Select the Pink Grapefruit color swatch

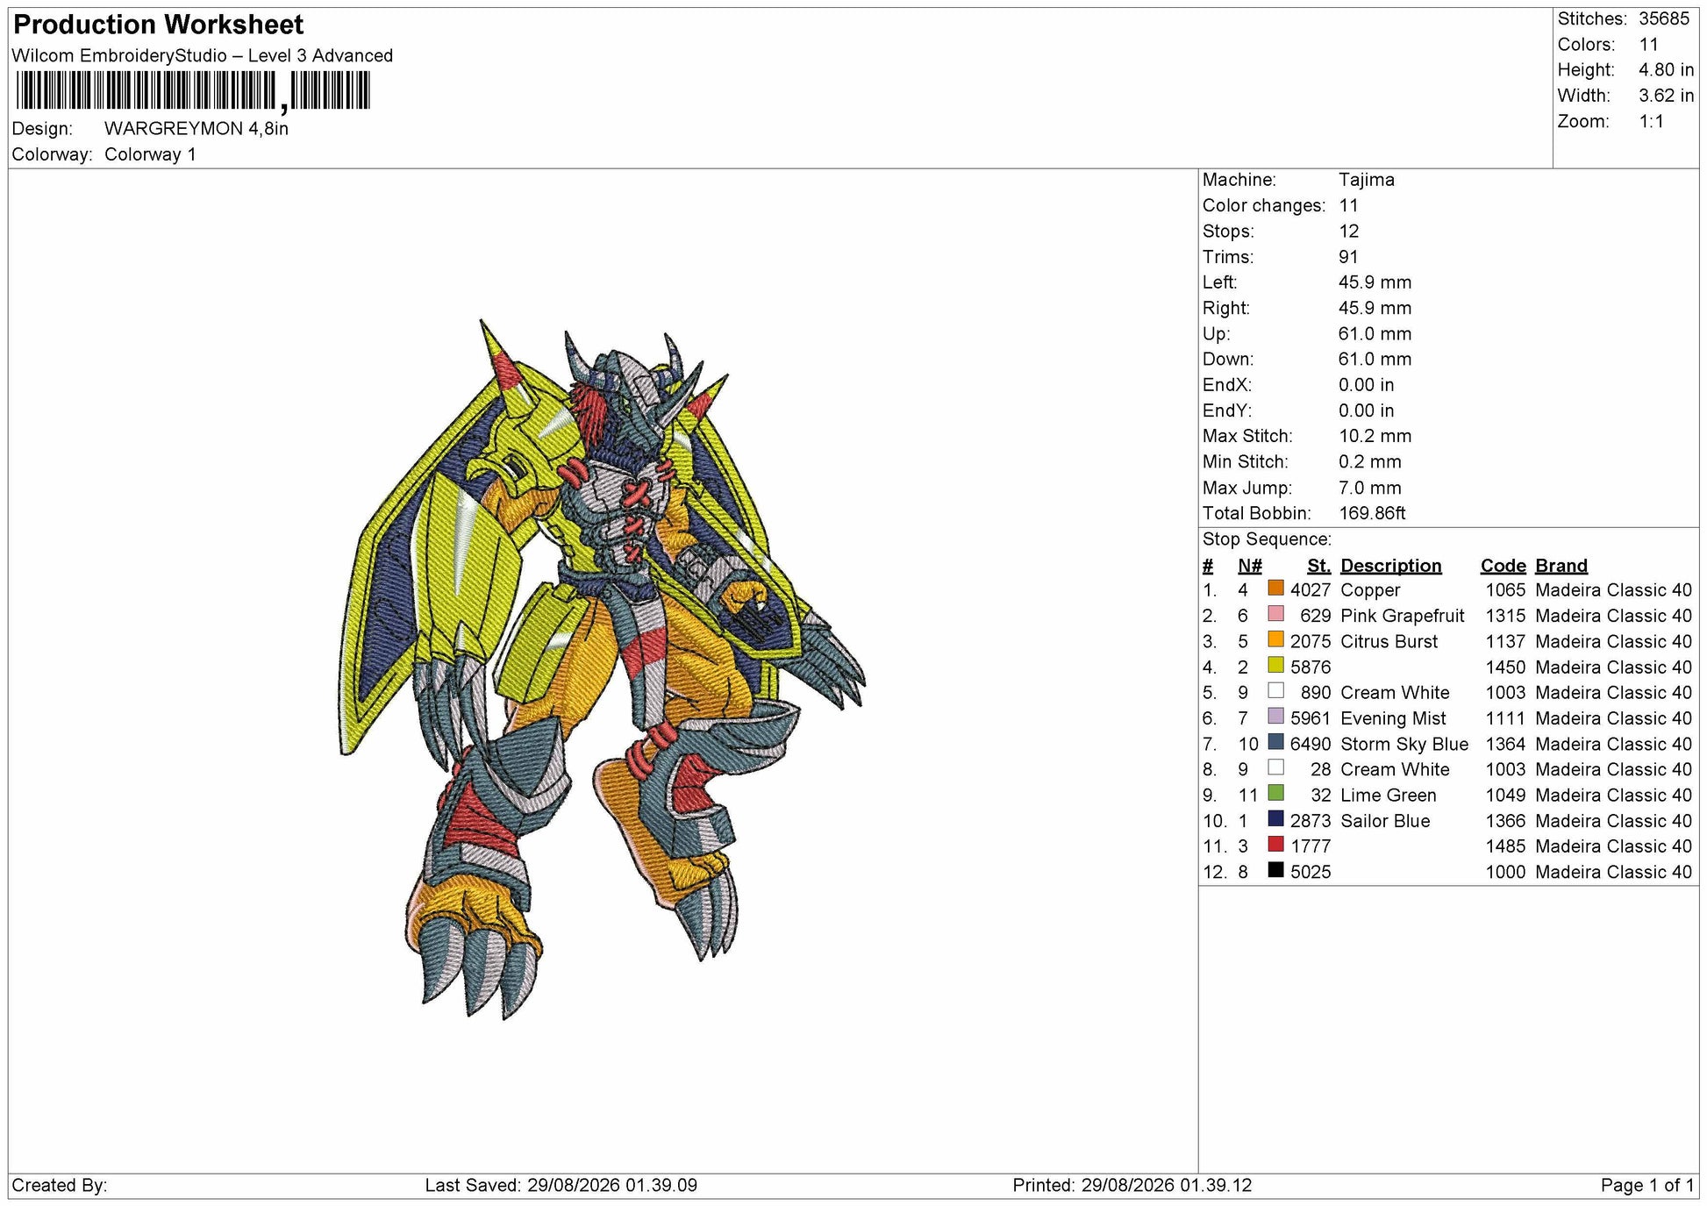click(1275, 614)
